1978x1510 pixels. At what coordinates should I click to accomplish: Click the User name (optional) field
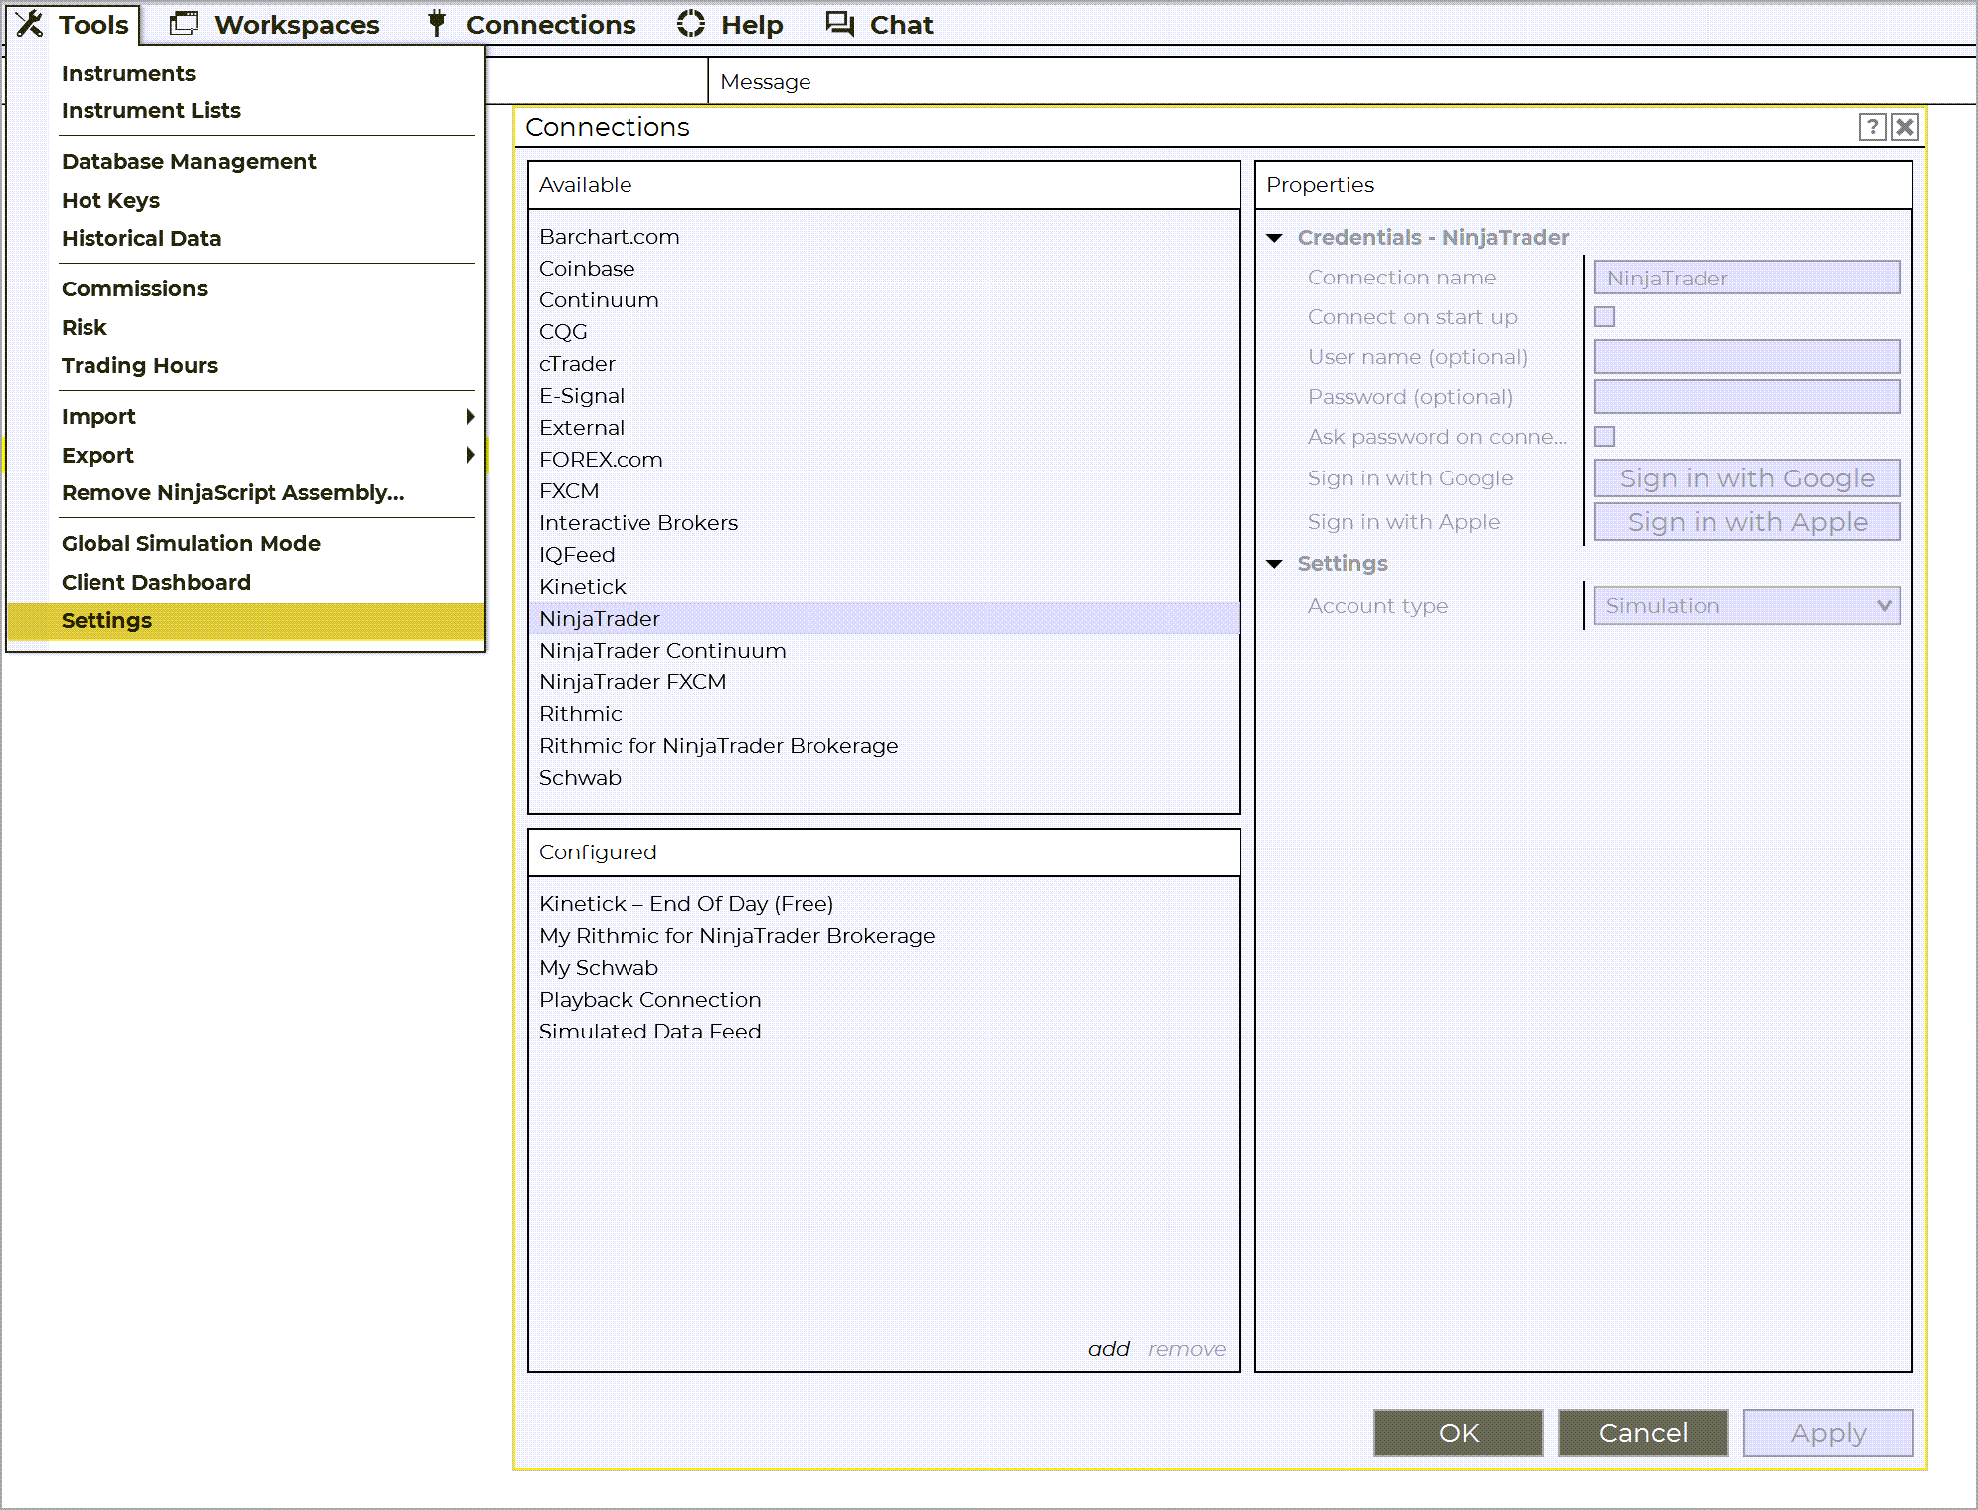[x=1747, y=357]
